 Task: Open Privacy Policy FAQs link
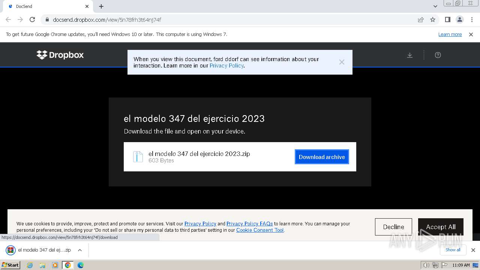[x=249, y=224]
